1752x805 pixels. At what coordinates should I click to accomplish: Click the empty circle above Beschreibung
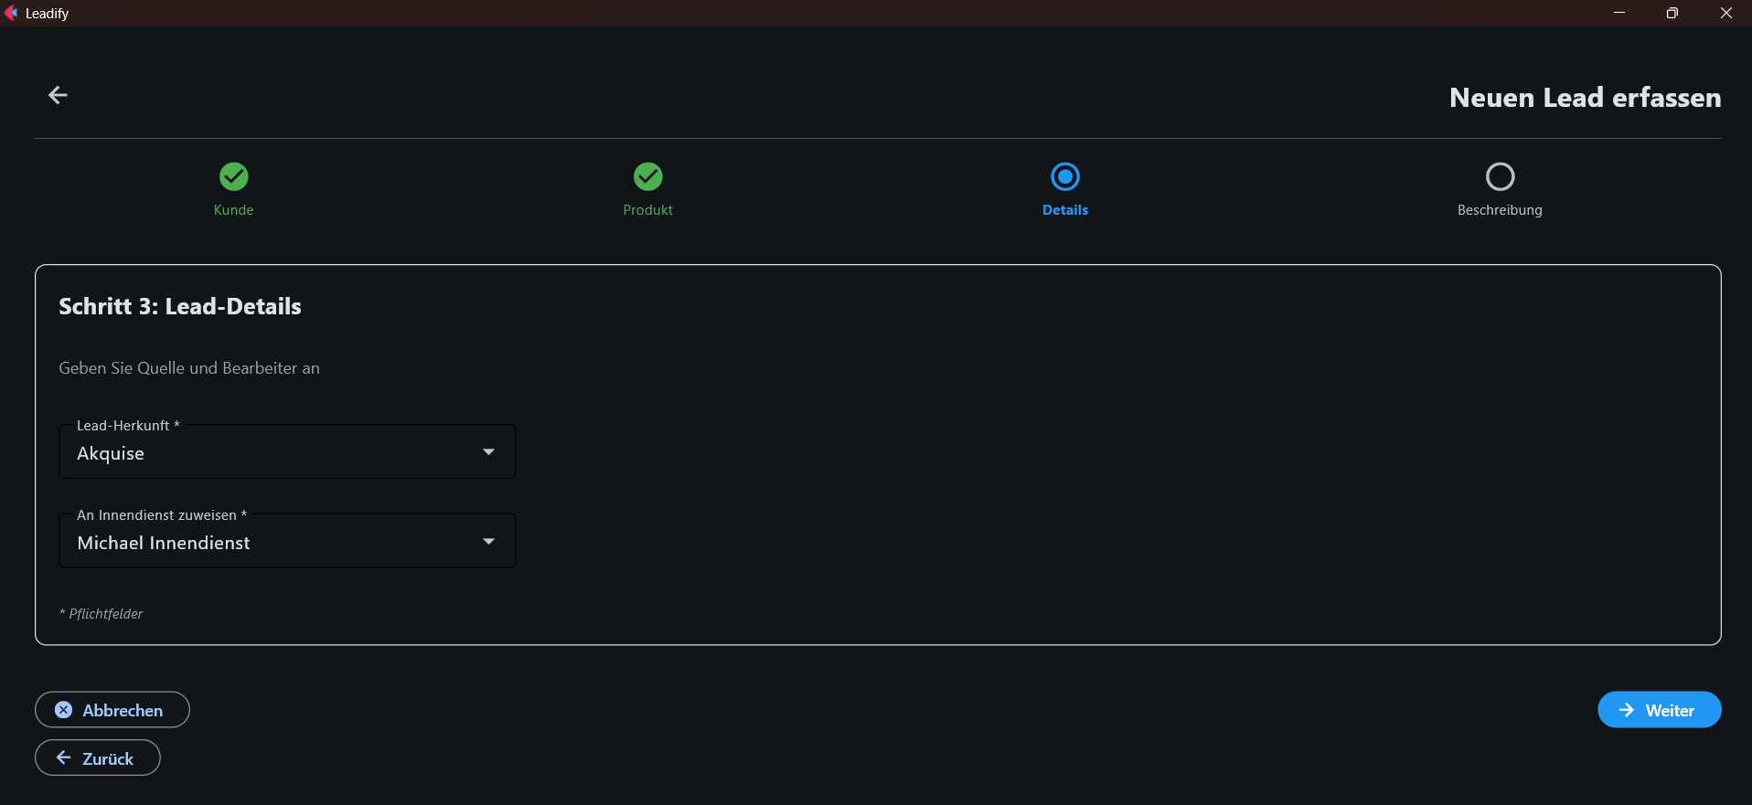pyautogui.click(x=1500, y=175)
